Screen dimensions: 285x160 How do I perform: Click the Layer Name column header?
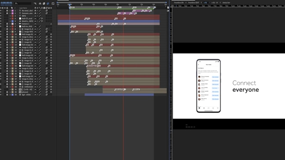tap(23, 8)
